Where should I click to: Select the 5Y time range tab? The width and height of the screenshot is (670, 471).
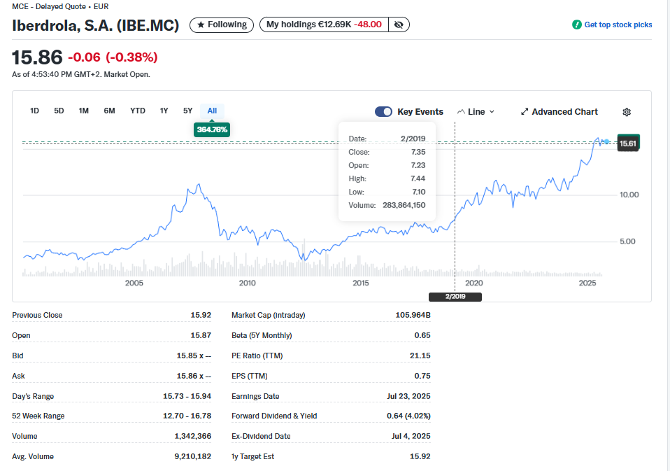188,111
